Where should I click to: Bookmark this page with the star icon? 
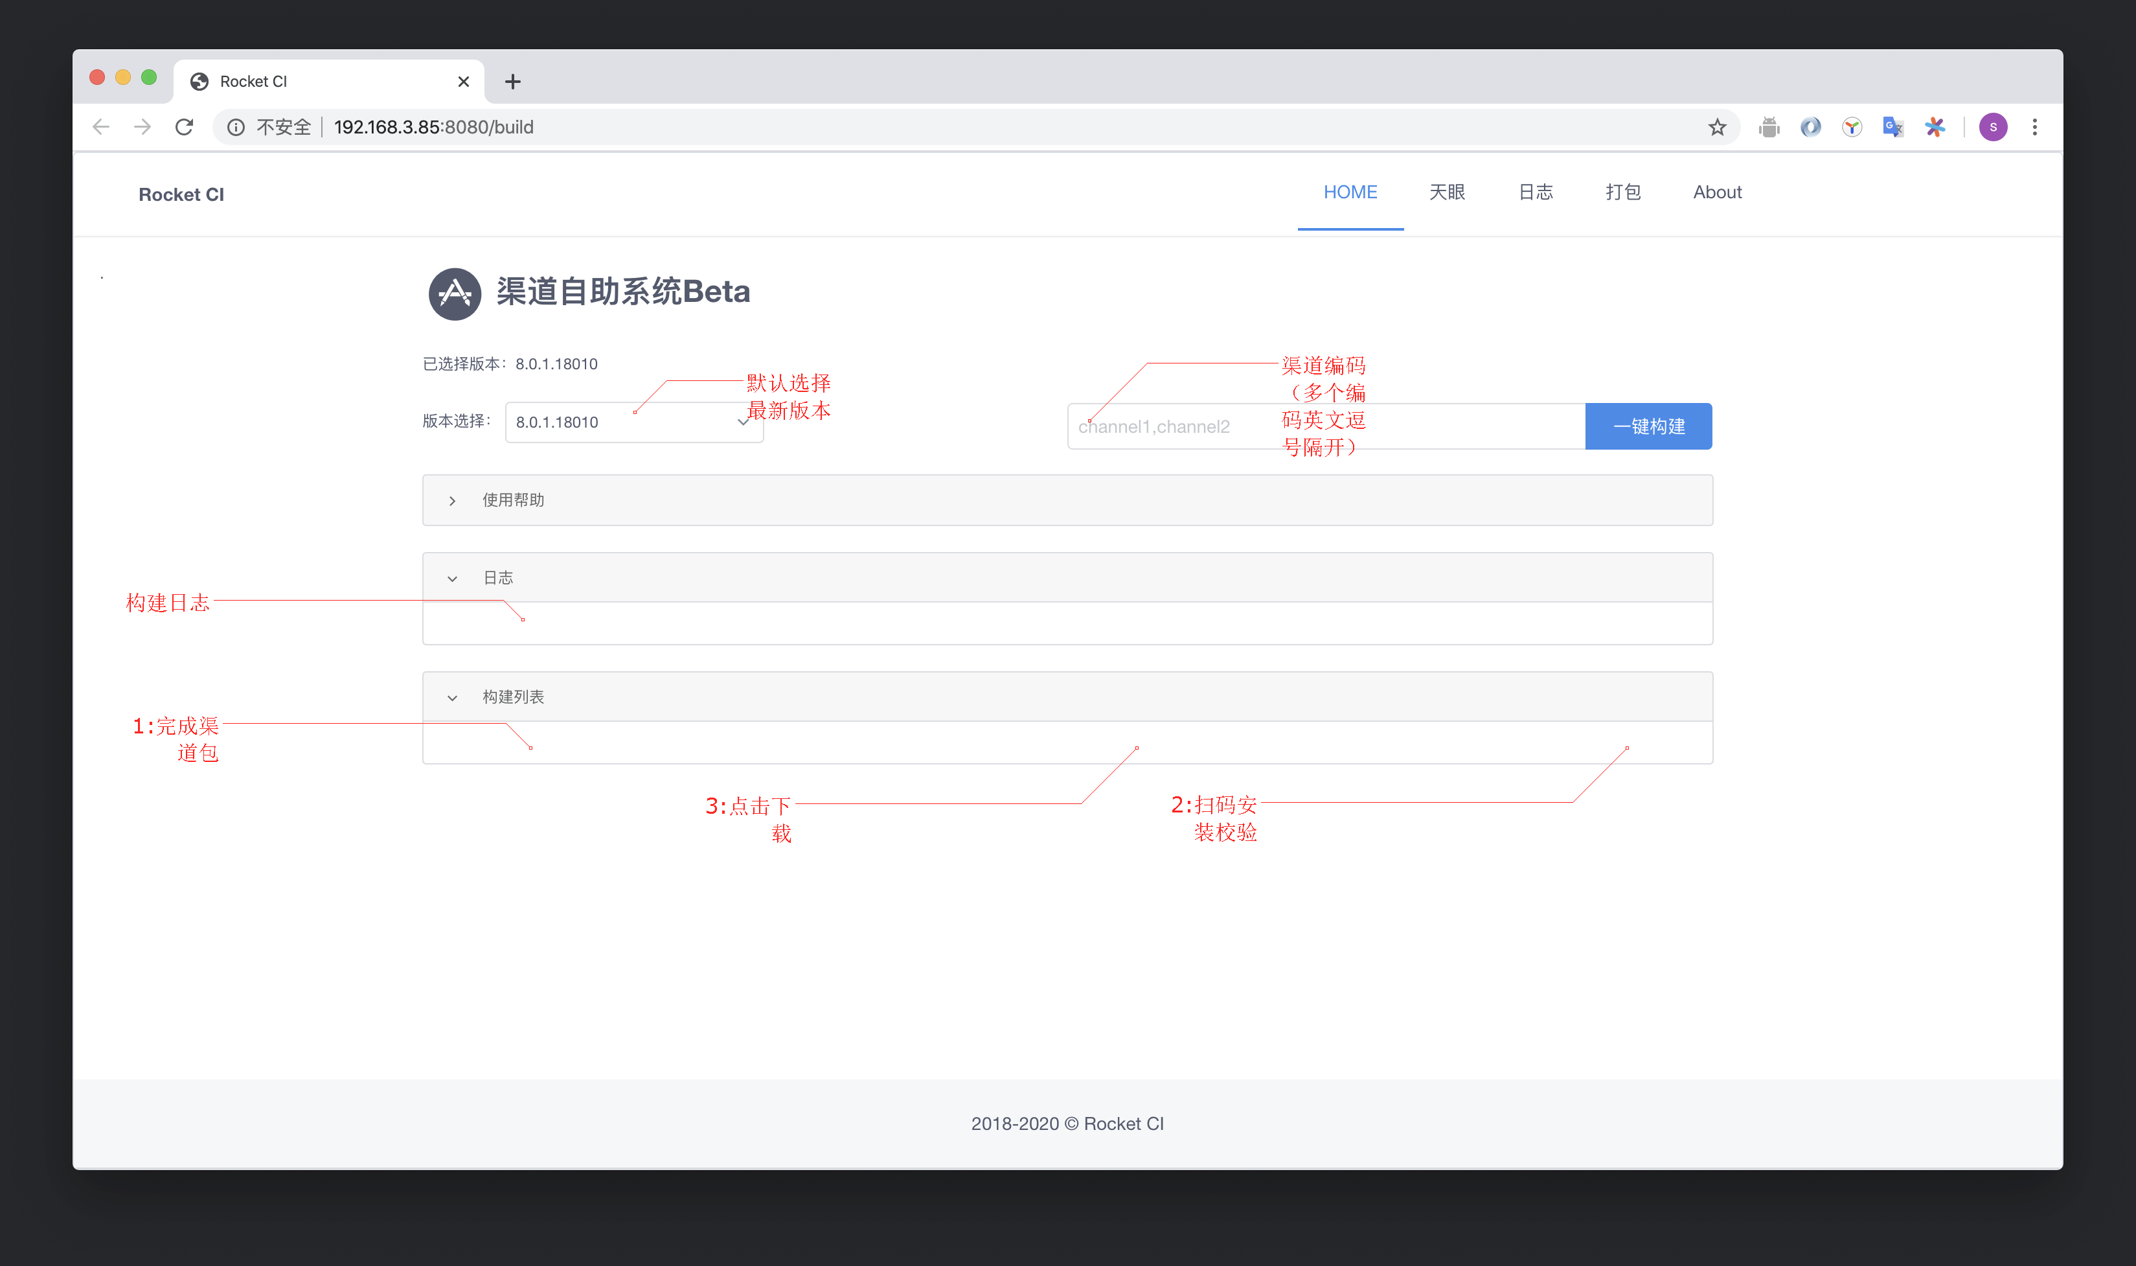click(x=1716, y=127)
